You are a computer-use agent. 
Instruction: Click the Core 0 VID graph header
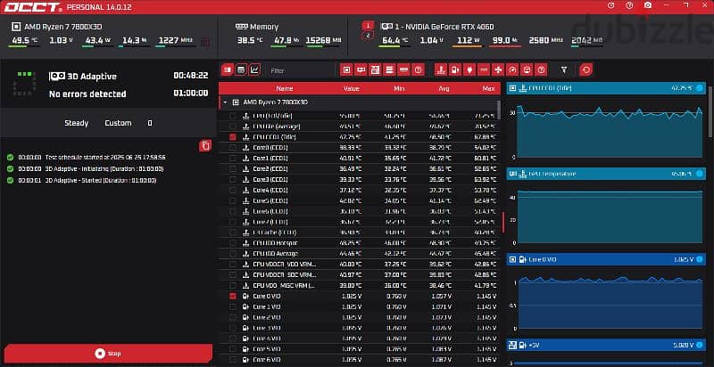tap(606, 259)
